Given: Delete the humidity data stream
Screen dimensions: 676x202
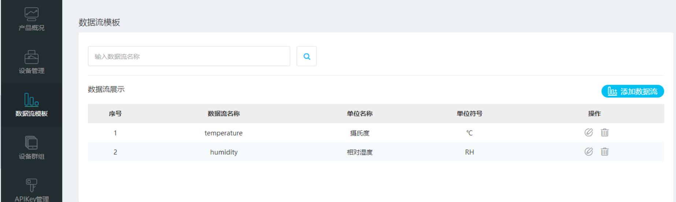Looking at the screenshot, I should click(605, 152).
